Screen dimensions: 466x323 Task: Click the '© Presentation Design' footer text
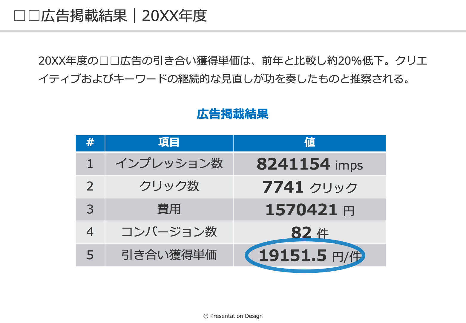pos(233,316)
